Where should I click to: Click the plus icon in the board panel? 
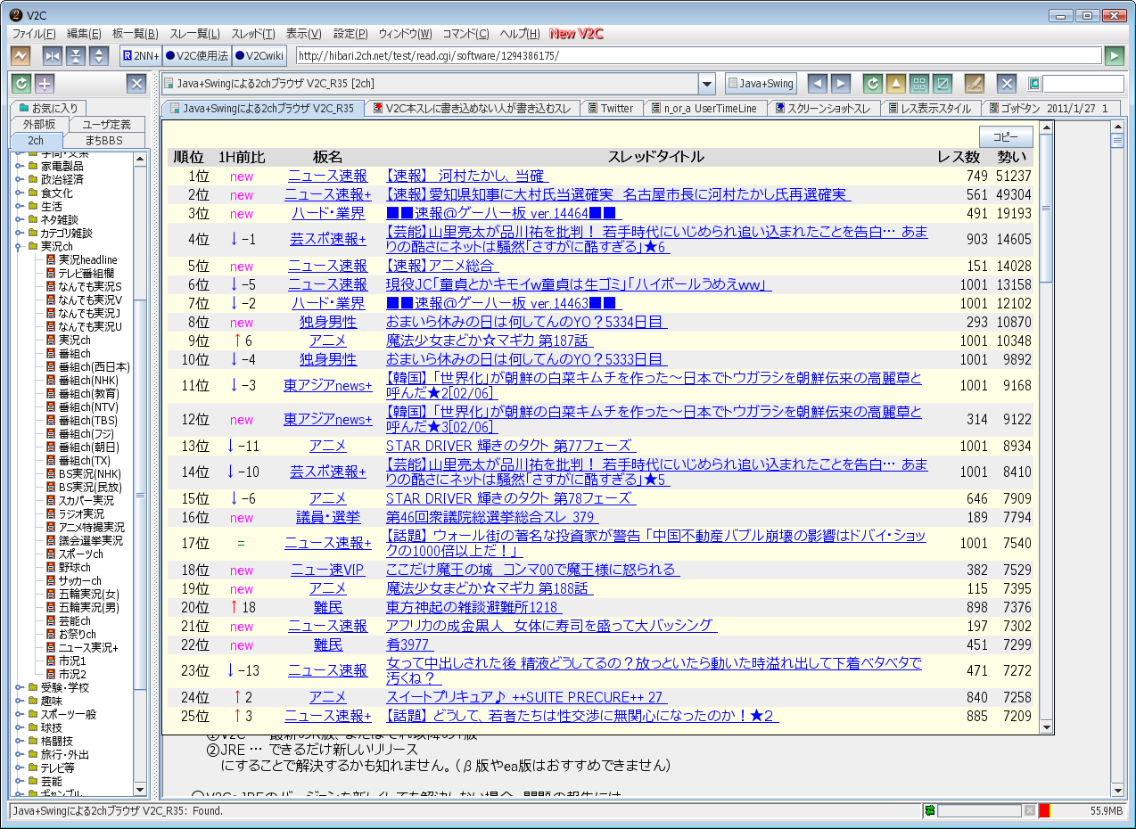(45, 84)
